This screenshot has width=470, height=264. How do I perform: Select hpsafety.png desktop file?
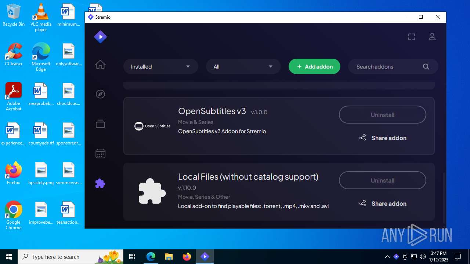pyautogui.click(x=41, y=174)
